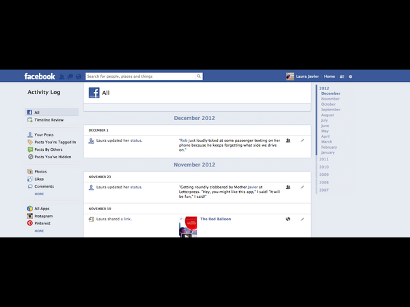The image size is (410, 307).
Task: Open the messages icon in header
Action: pos(70,76)
